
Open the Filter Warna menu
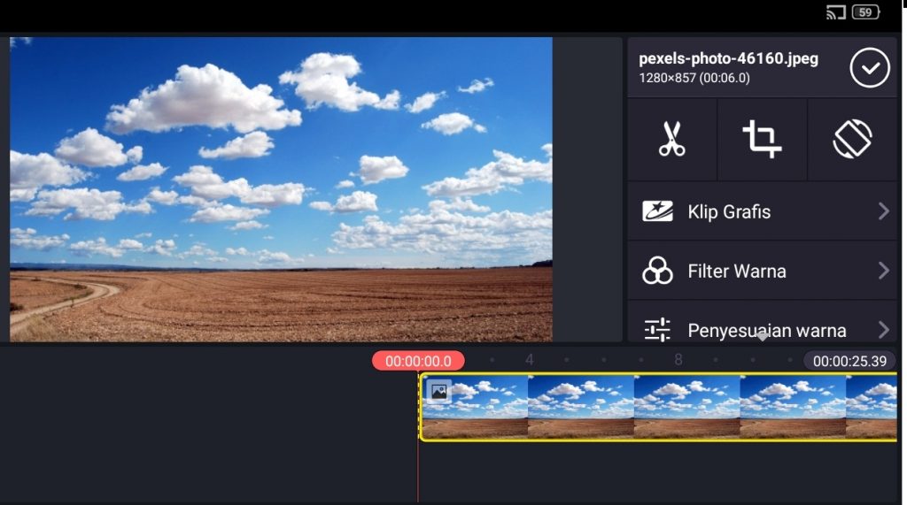point(763,271)
